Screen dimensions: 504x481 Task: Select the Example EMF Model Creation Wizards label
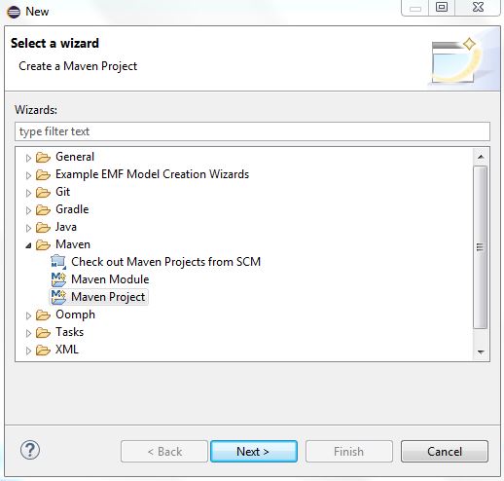click(152, 174)
